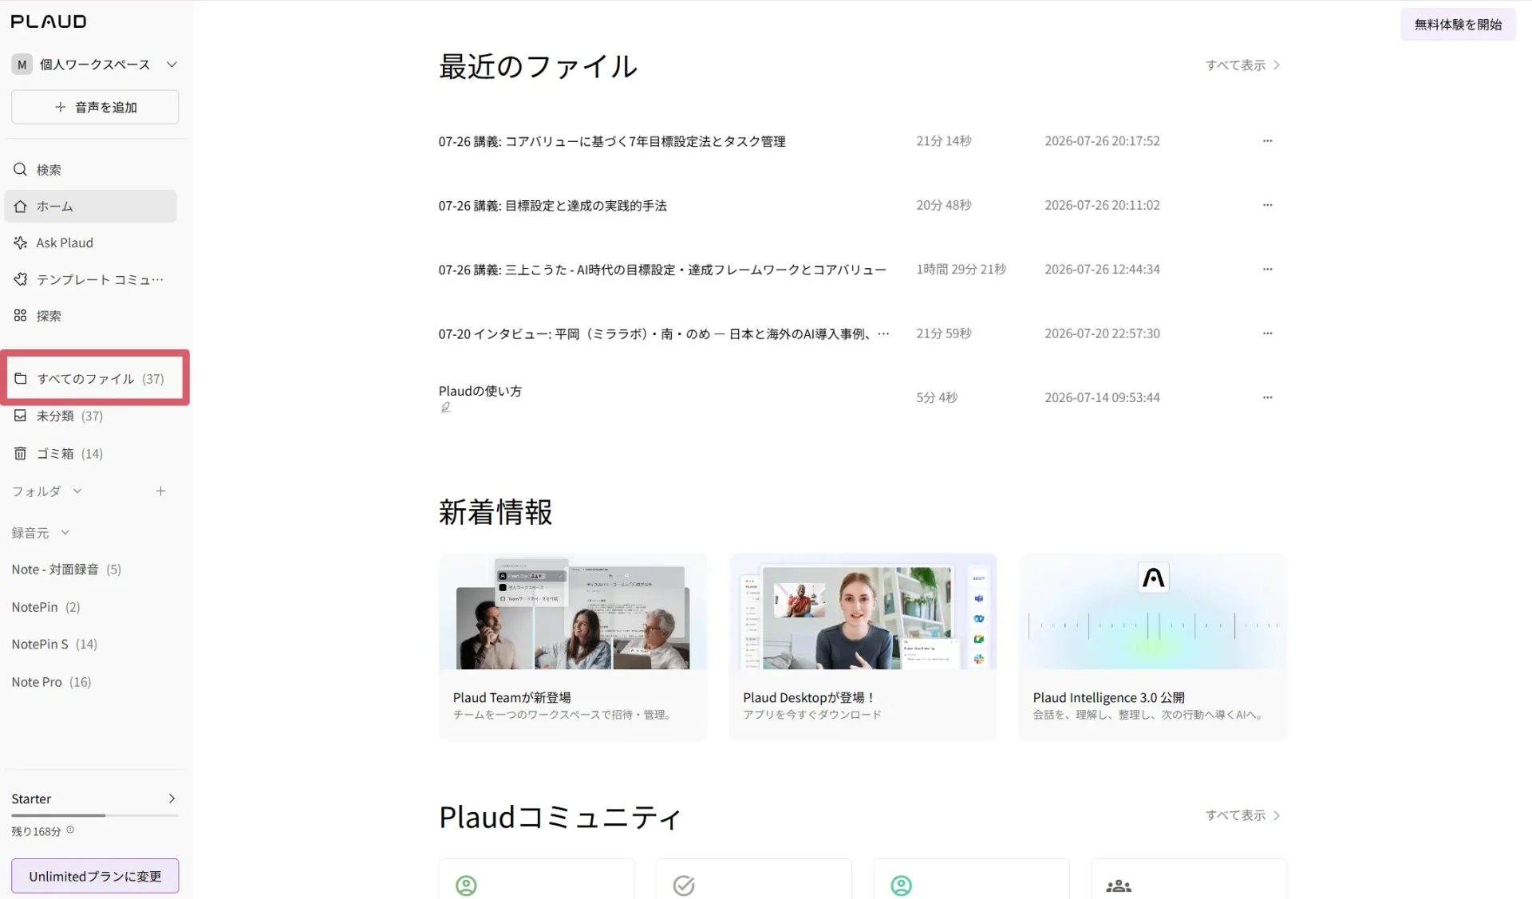The height and width of the screenshot is (899, 1532).
Task: Click the 無料体験を開始 button
Action: pos(1458,25)
